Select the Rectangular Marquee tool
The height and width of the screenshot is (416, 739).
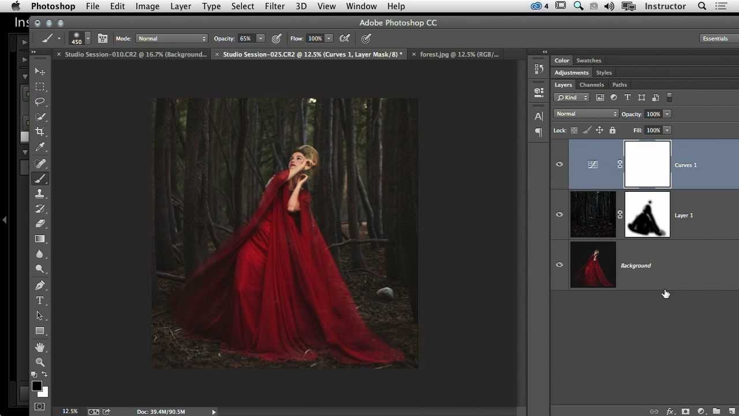pyautogui.click(x=40, y=87)
